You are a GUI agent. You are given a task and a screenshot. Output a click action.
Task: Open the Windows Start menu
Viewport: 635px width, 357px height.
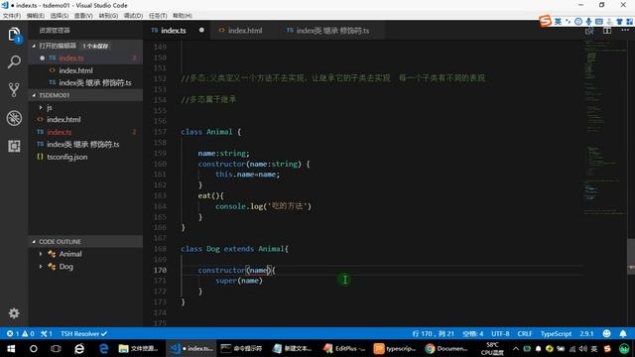coord(11,348)
